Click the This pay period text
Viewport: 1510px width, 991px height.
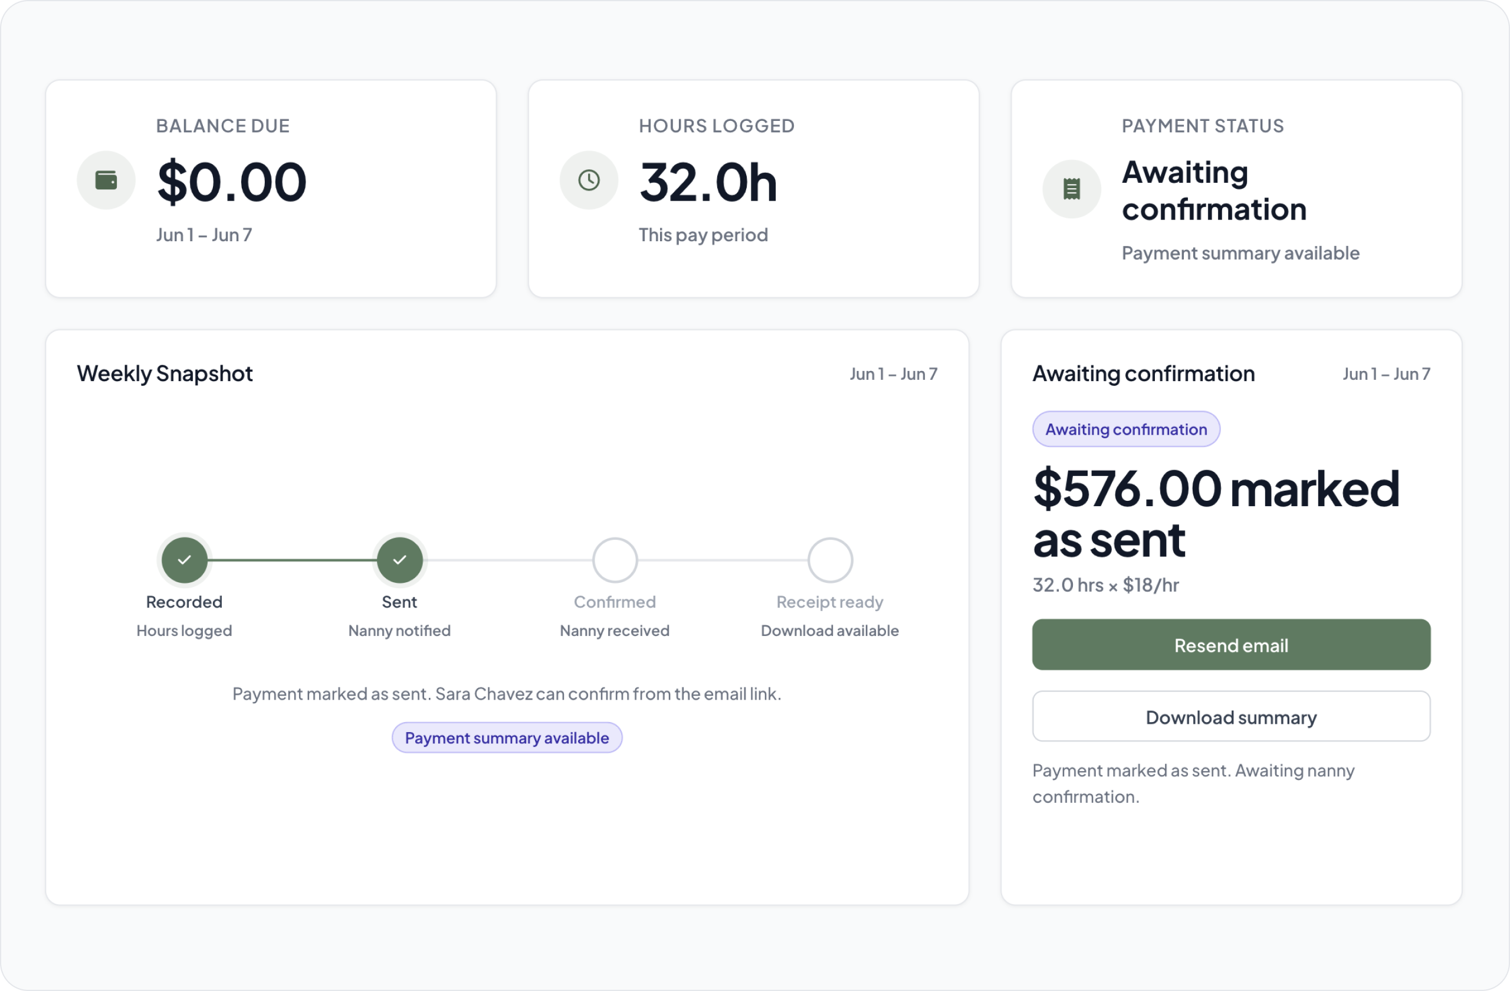(703, 235)
